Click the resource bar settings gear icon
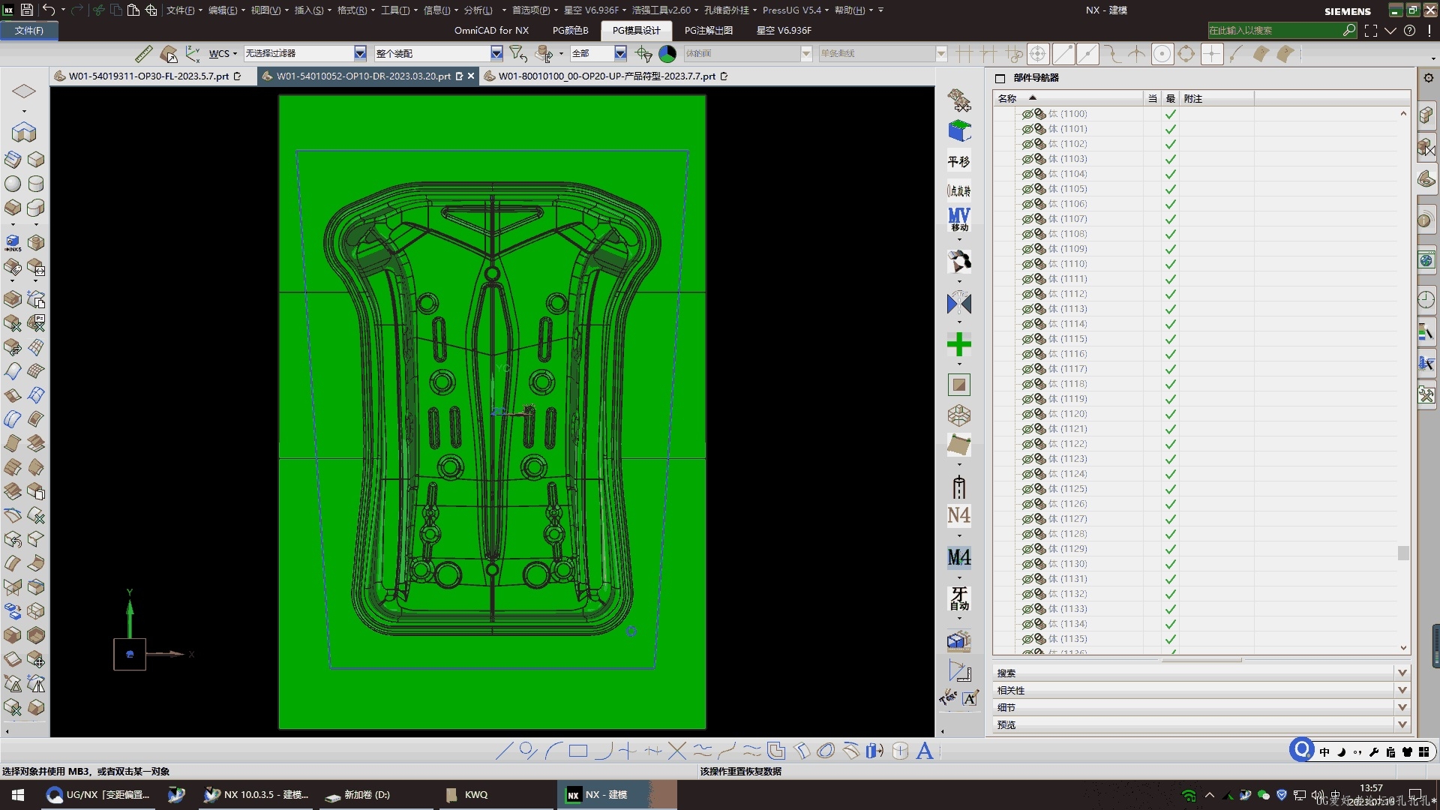 tap(1428, 78)
